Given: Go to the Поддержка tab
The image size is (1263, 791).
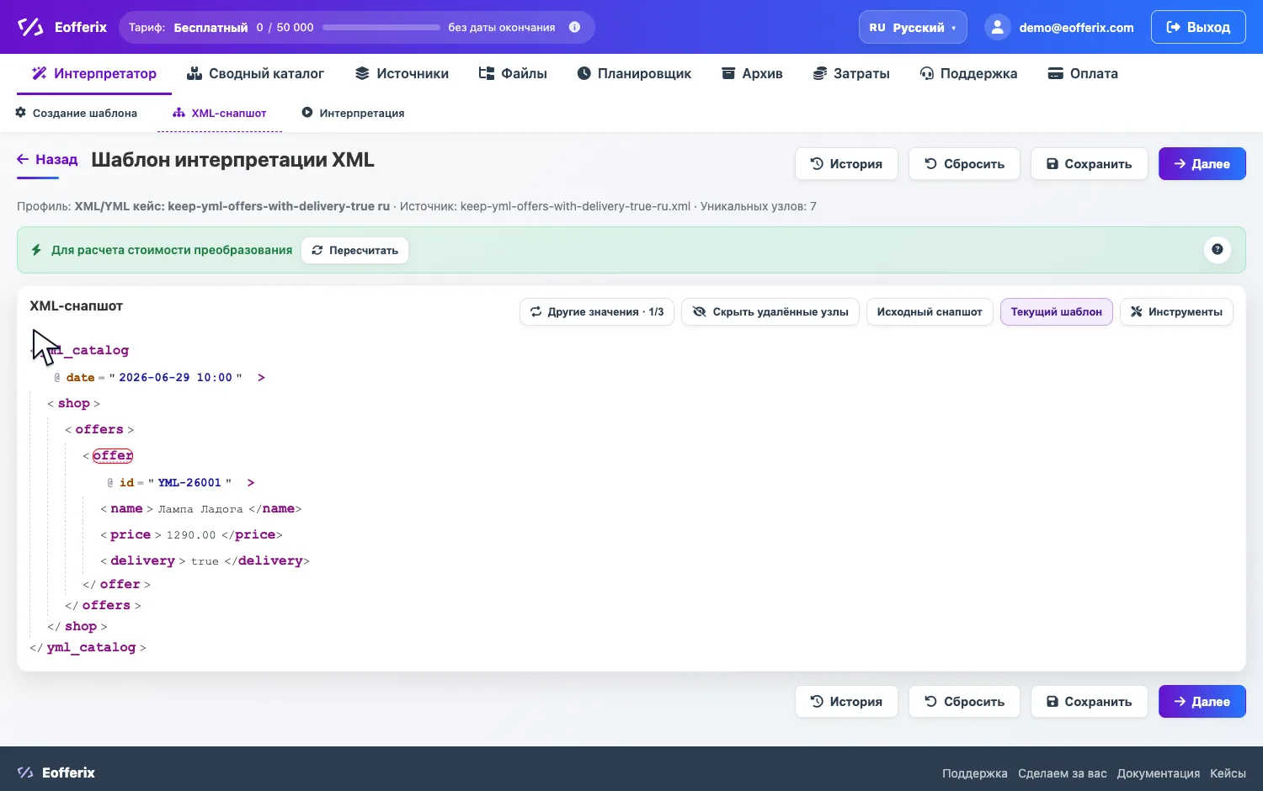Looking at the screenshot, I should [x=968, y=73].
